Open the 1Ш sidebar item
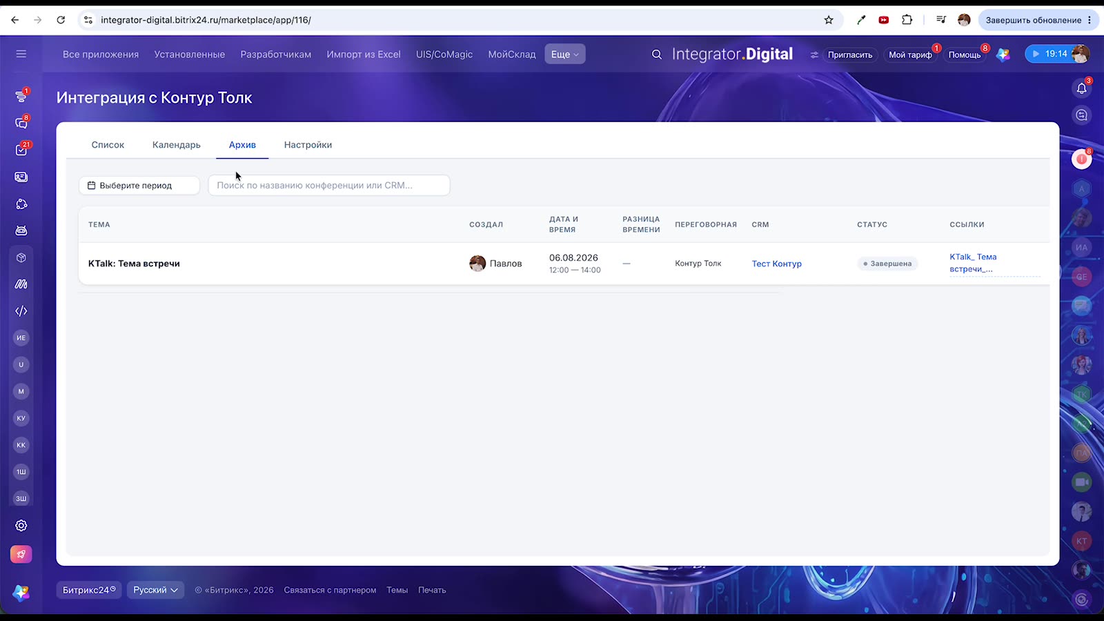 (21, 472)
